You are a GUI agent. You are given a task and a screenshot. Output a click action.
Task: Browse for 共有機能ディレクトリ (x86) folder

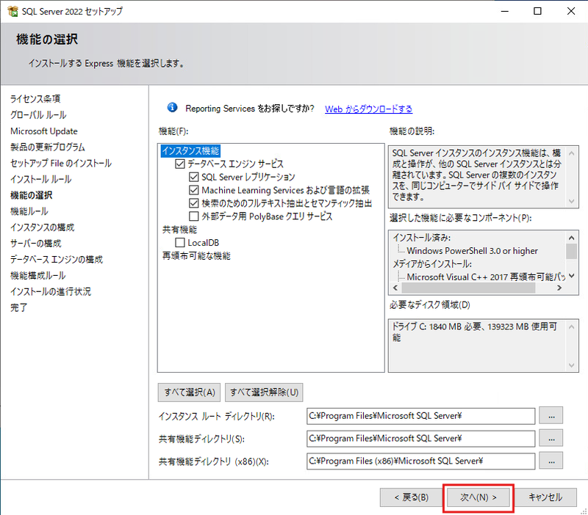coord(551,461)
